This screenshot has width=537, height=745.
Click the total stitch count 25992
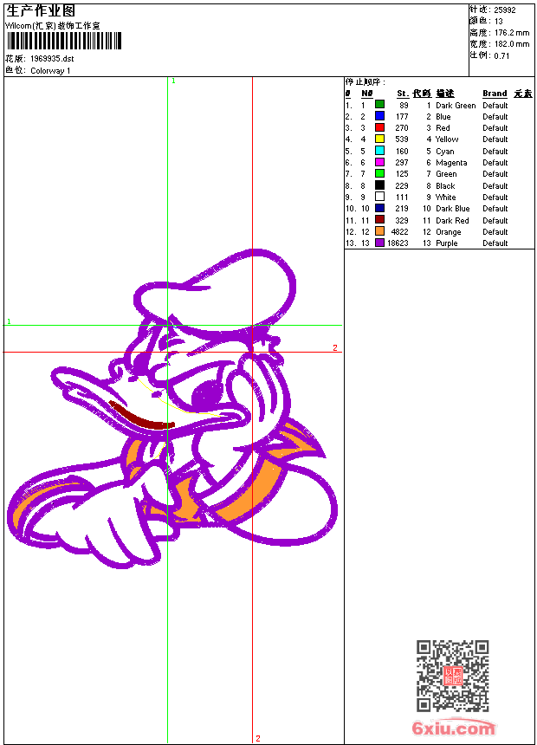(505, 10)
